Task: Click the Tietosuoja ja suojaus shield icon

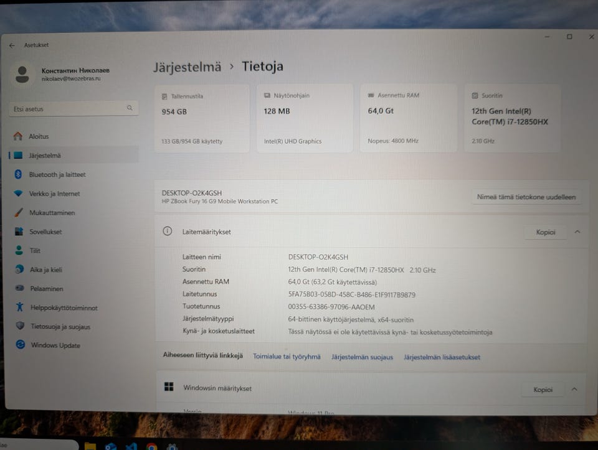Action: pyautogui.click(x=20, y=326)
